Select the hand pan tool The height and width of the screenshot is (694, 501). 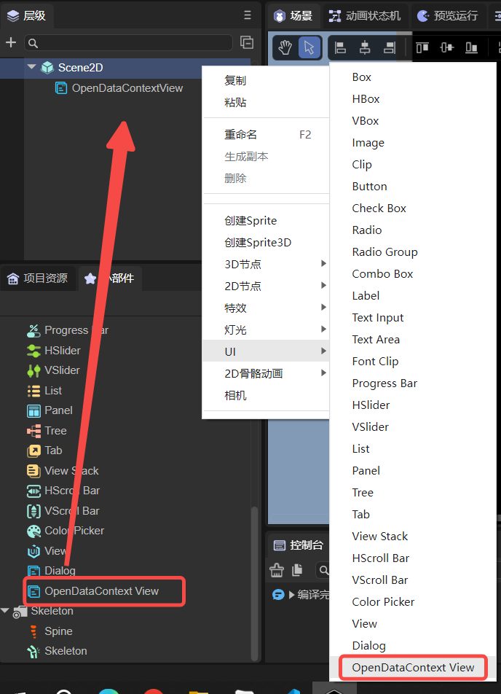285,47
